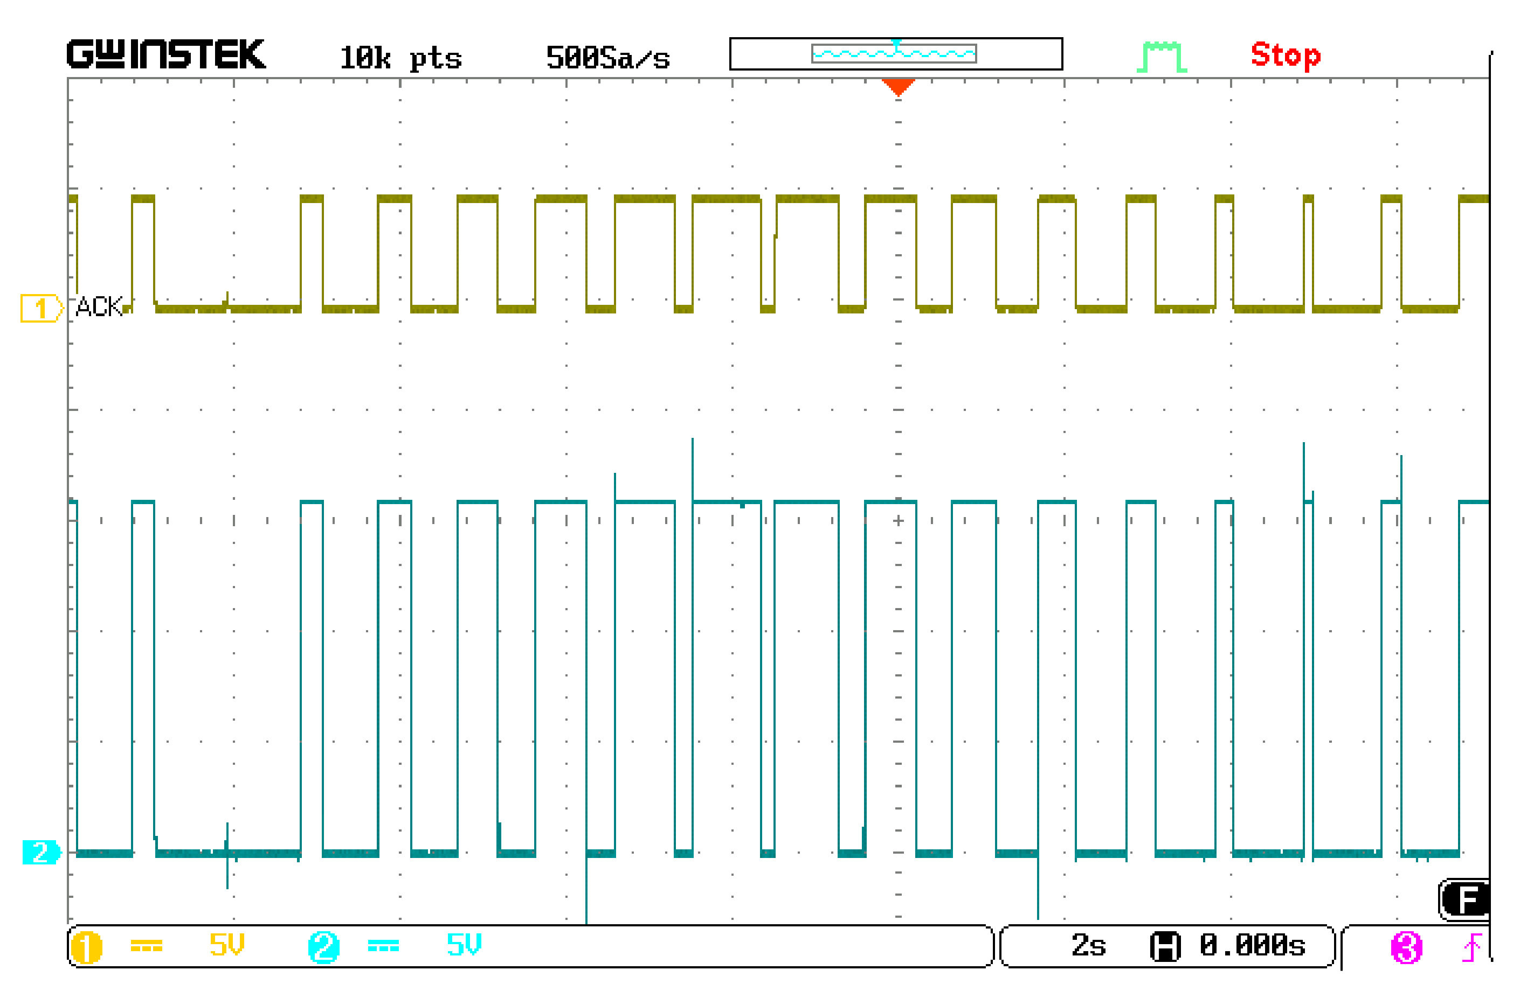The image size is (1520, 991).
Task: Click the yellow channel 1 ground marker
Action: 41,308
